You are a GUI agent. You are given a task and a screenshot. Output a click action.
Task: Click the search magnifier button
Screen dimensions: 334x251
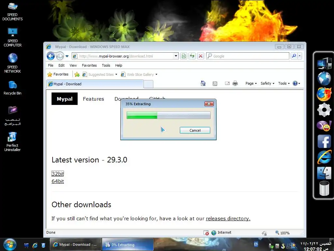click(x=294, y=56)
